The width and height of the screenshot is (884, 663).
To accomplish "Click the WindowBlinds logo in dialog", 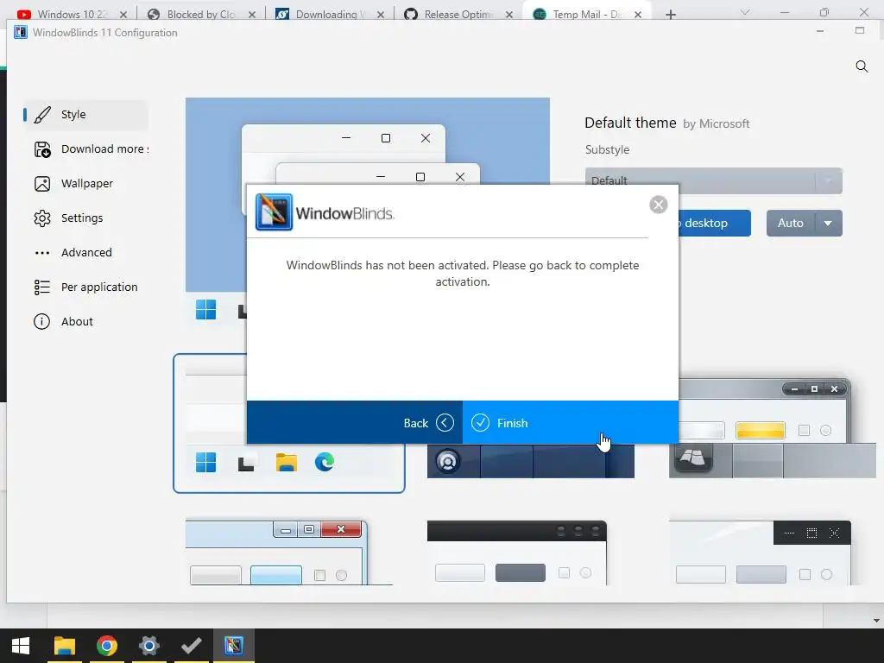I will coord(274,212).
